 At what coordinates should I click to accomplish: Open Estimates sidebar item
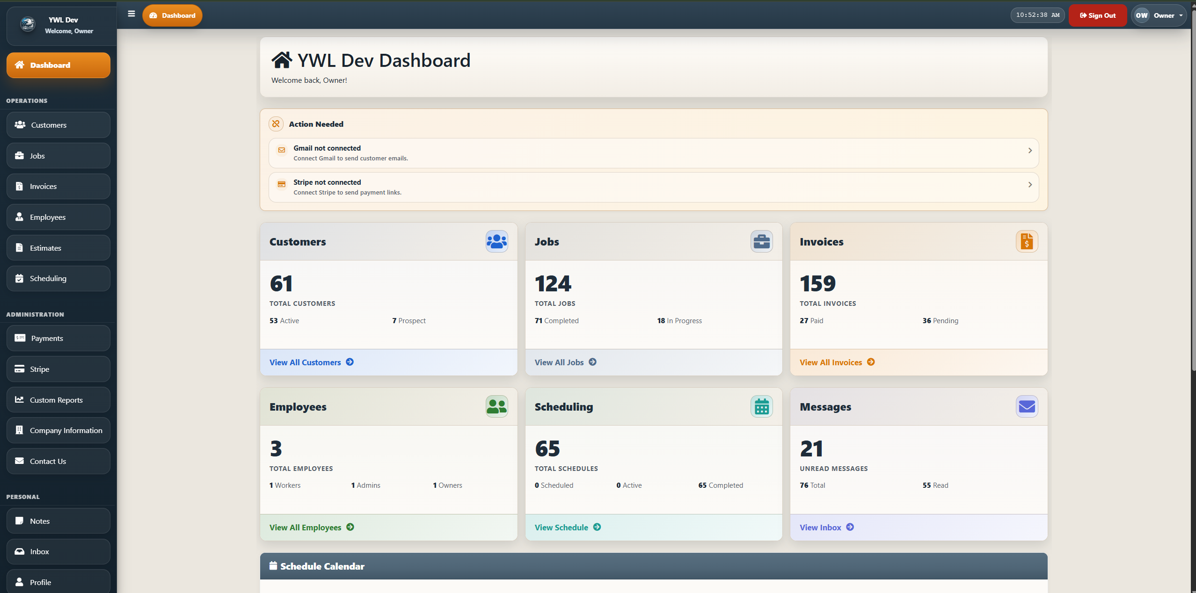[58, 248]
